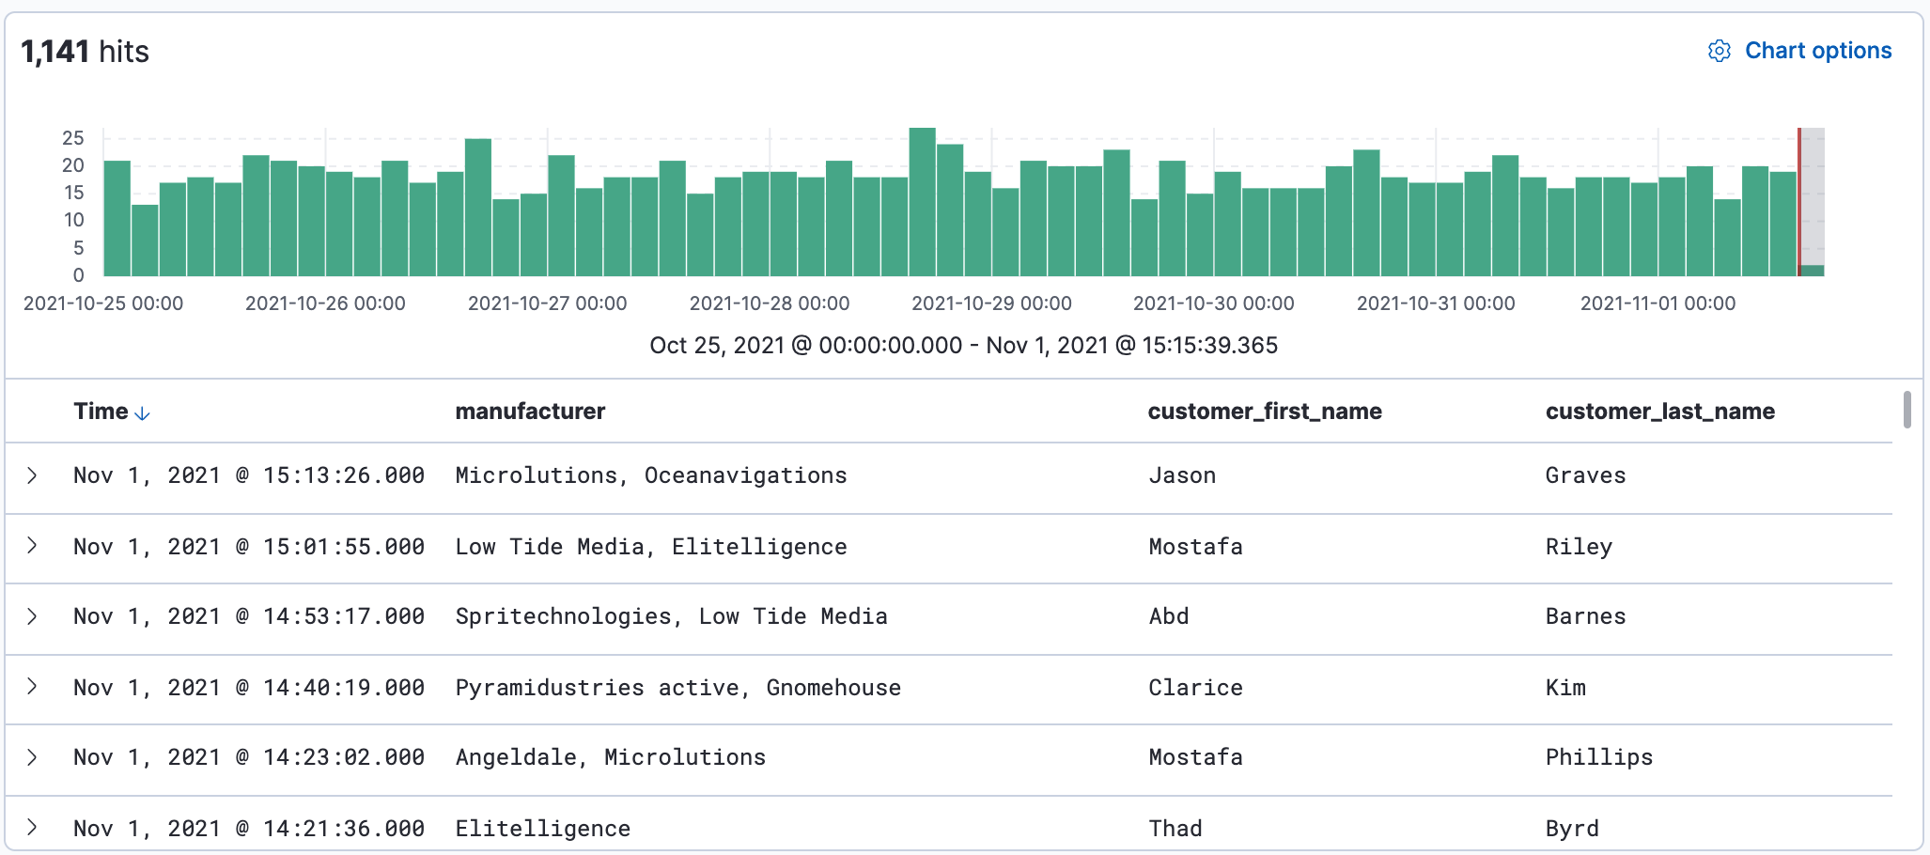Sort by the Time column header

click(x=101, y=412)
